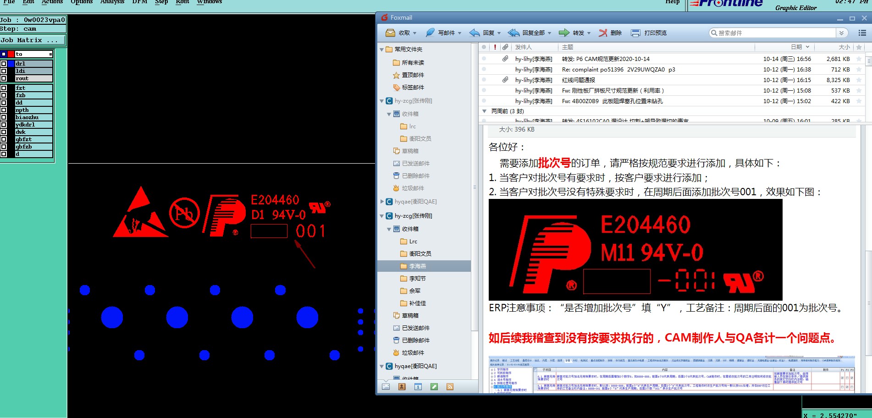Click the Reply All double-arrow icon

tap(514, 33)
